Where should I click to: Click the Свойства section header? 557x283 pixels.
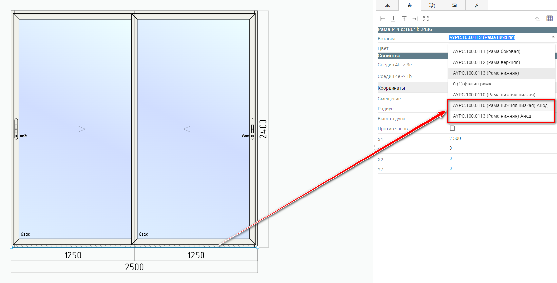413,56
